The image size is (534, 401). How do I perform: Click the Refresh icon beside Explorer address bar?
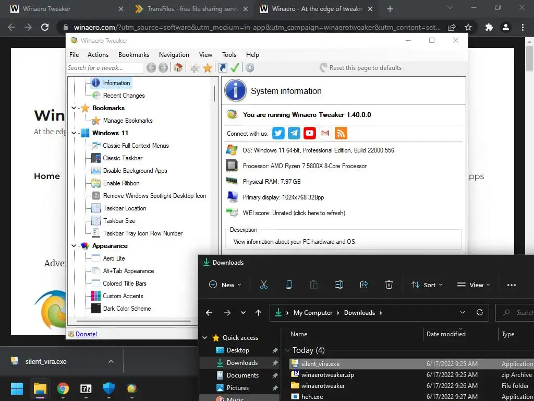[x=480, y=312]
